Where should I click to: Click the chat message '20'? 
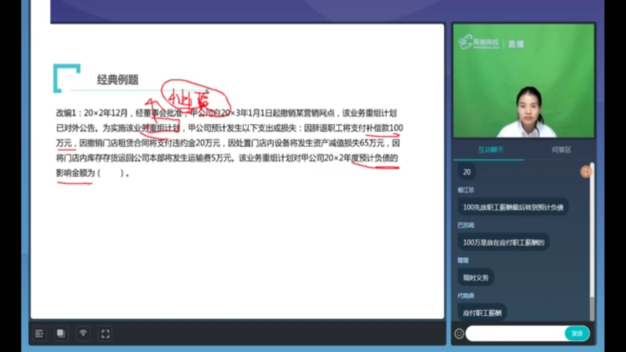tap(467, 172)
